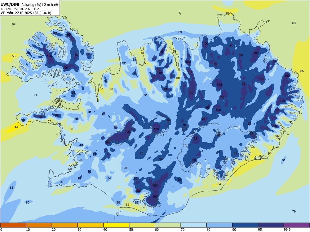Click the gold 30–40 legend color segment
310x232 pixels.
click(91, 225)
